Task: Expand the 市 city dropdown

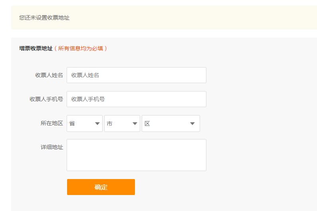Action: (x=122, y=123)
